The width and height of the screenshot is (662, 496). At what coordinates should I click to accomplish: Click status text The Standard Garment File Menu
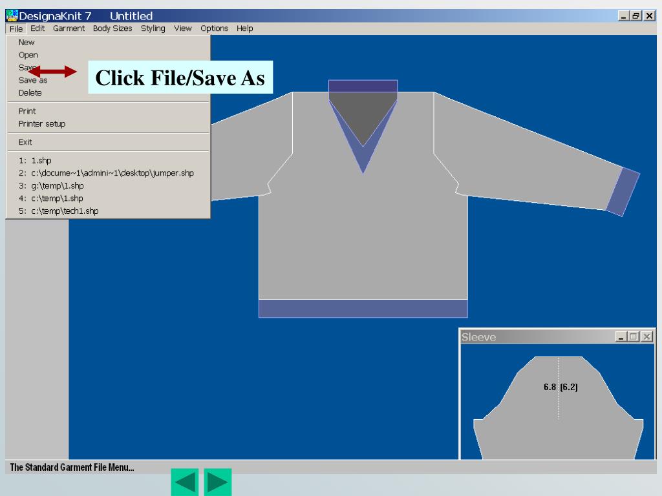72,468
